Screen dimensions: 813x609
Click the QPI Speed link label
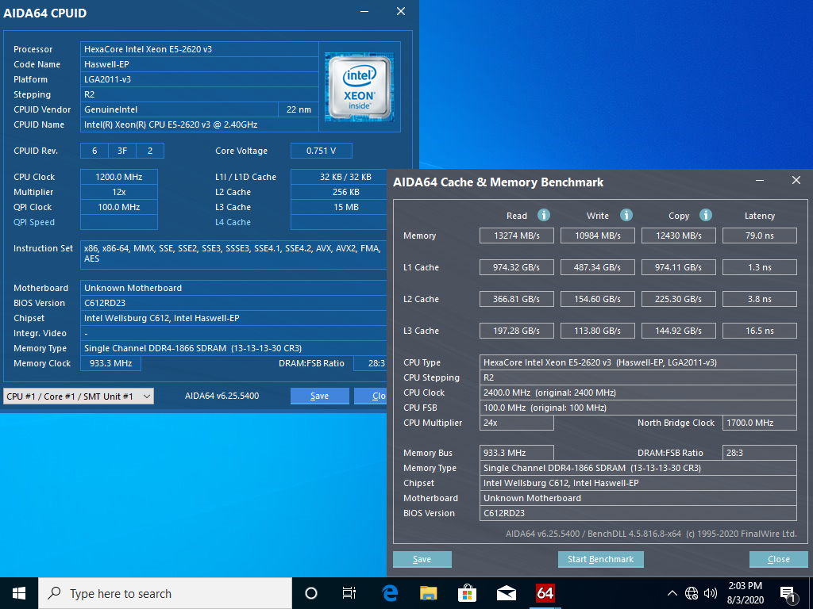[34, 222]
